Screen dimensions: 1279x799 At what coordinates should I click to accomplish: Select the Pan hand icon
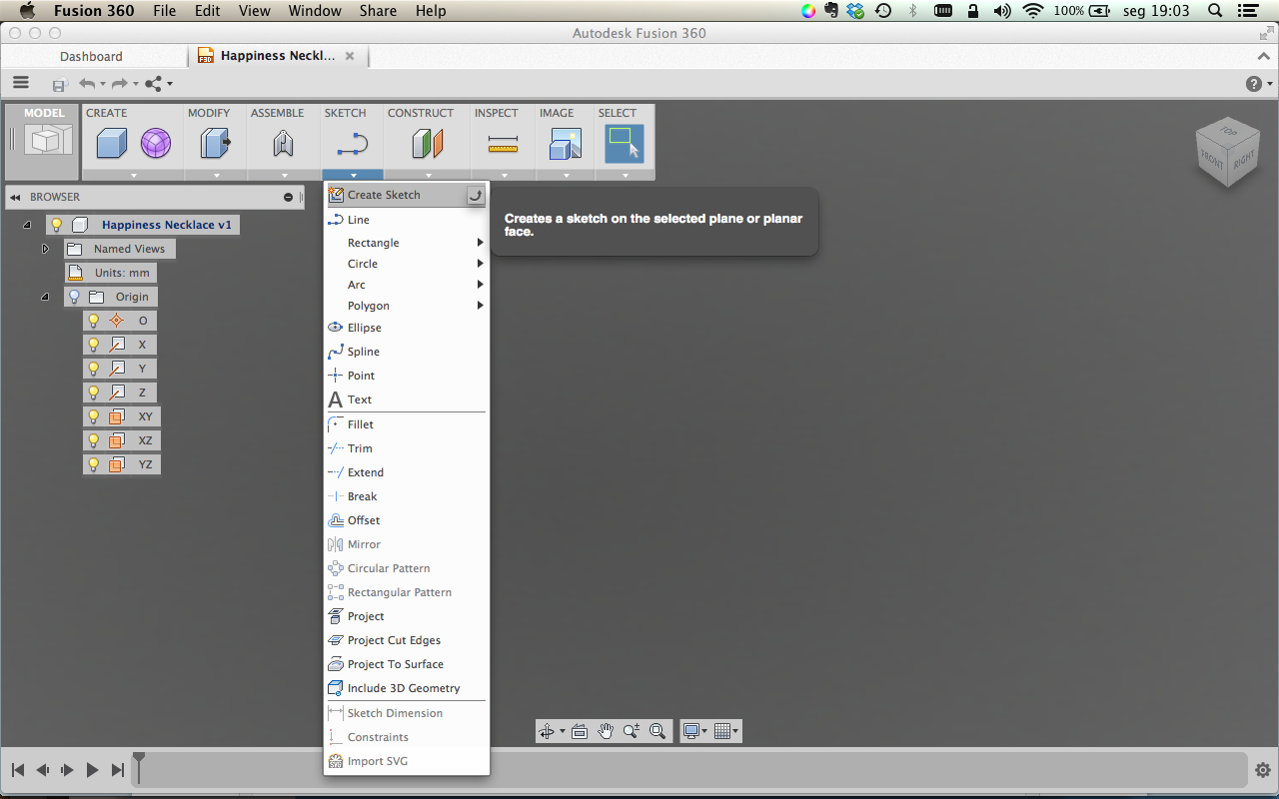tap(606, 731)
